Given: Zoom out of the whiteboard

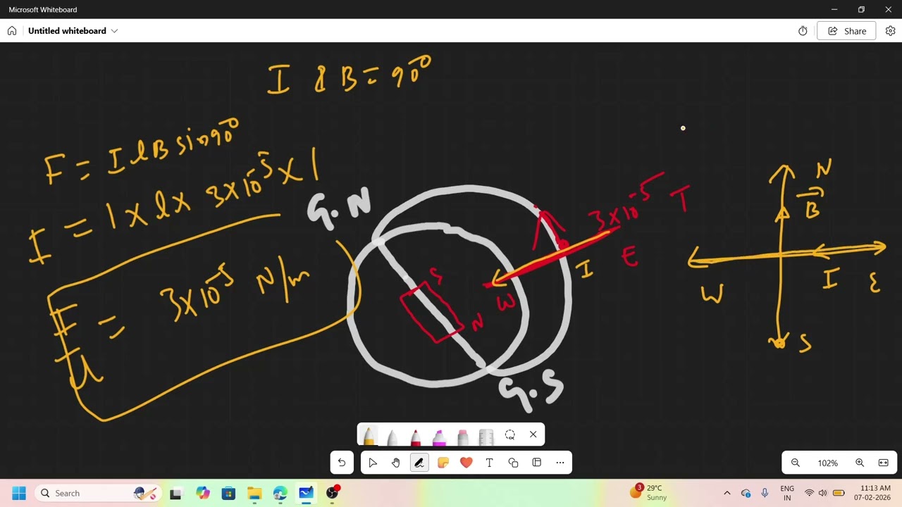Looking at the screenshot, I should [796, 463].
